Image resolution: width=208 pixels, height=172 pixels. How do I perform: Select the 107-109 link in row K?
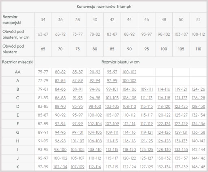click(x=78, y=167)
